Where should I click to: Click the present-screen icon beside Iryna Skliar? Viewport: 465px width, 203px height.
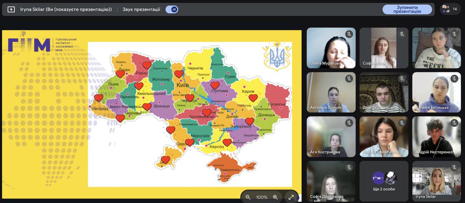[11, 9]
